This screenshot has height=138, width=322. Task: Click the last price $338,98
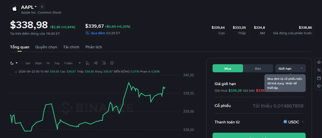pos(29,25)
